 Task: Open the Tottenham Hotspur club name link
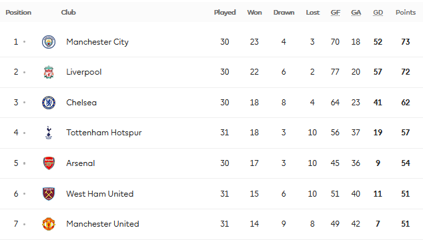[104, 133]
